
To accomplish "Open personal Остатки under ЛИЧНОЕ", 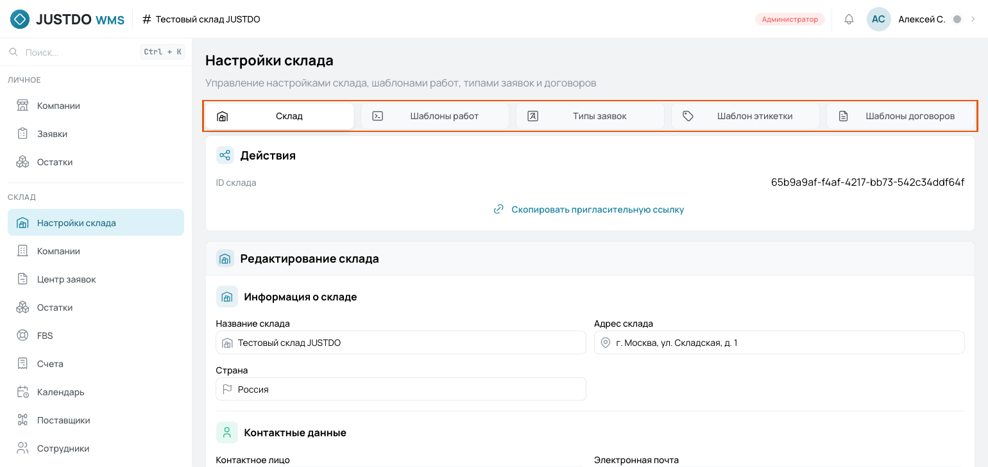I will (96, 162).
